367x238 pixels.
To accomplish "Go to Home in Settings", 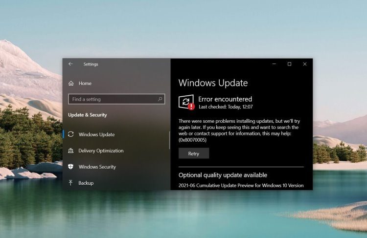I will click(x=85, y=83).
